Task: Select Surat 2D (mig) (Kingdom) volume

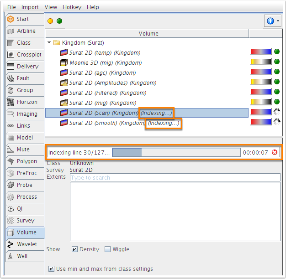Action: [103, 103]
